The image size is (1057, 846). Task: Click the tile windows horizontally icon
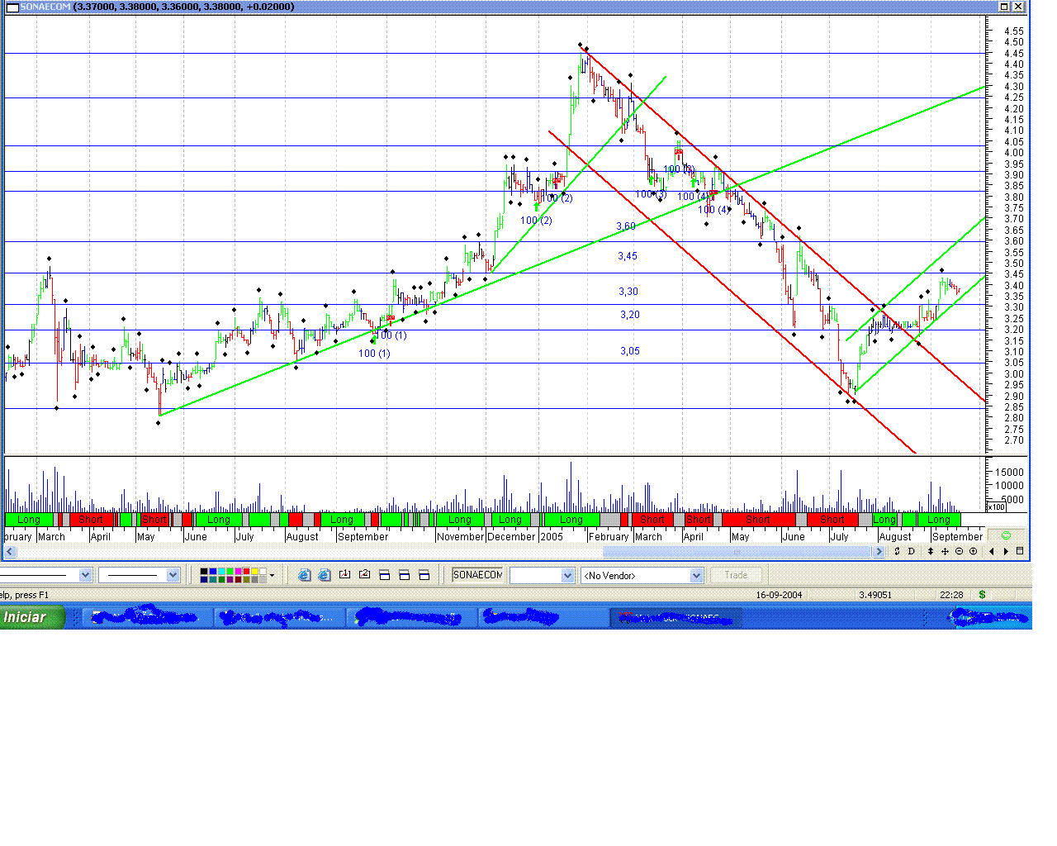point(384,574)
